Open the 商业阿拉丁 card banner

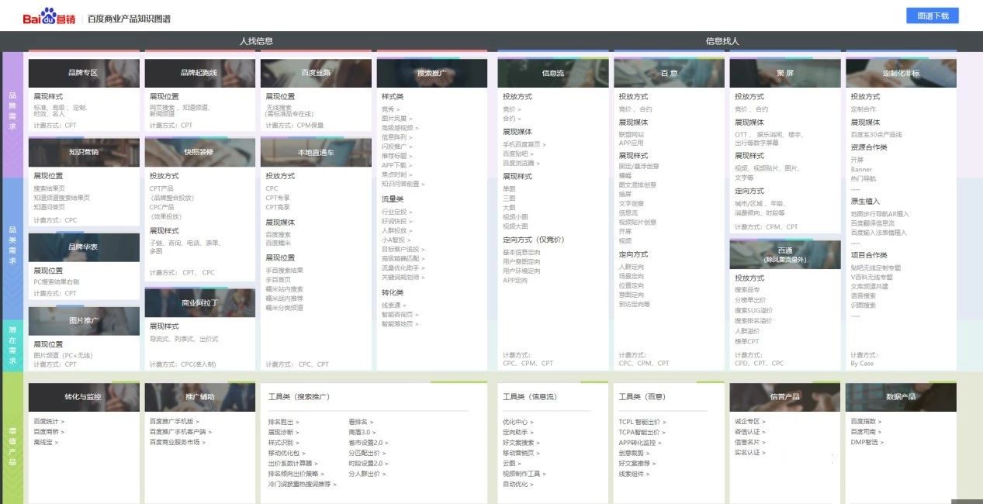coord(200,303)
